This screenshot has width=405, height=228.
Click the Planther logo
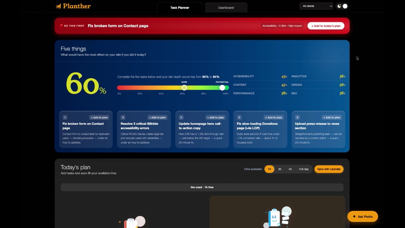coord(73,6)
